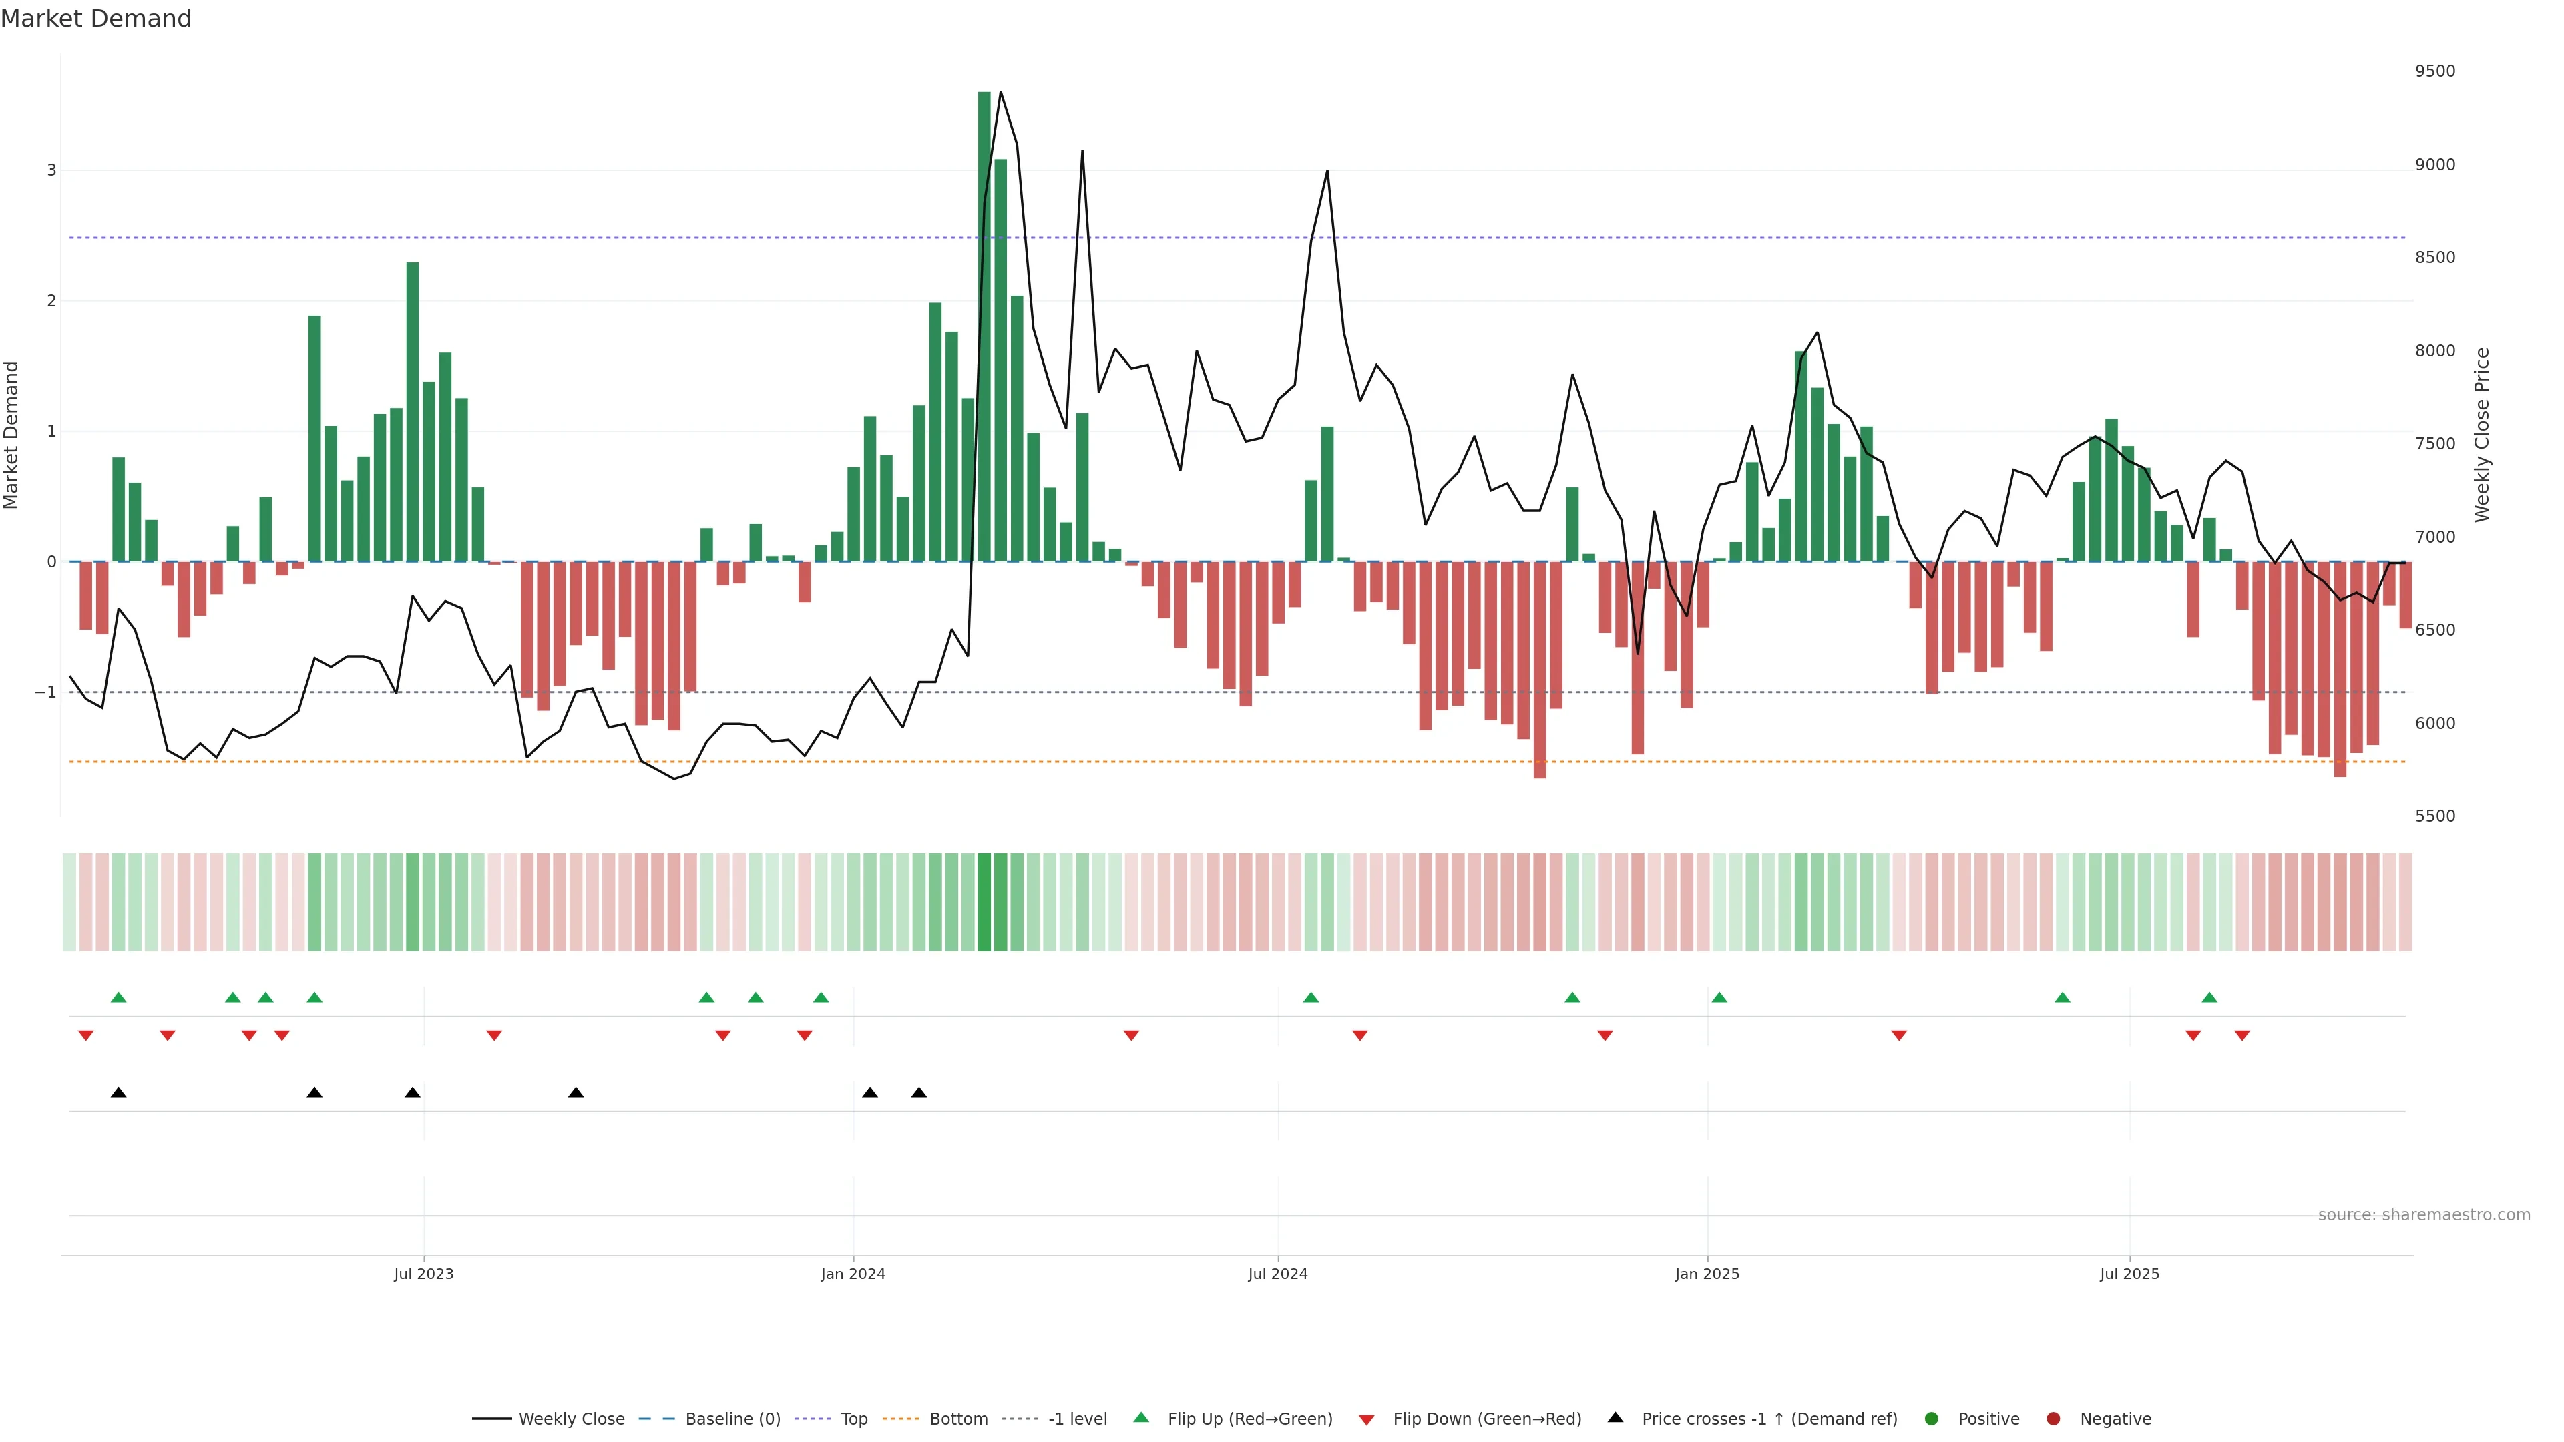Click the Weekly Close black line legend icon
Viewport: 2564px width, 1442px height.
(x=491, y=1419)
